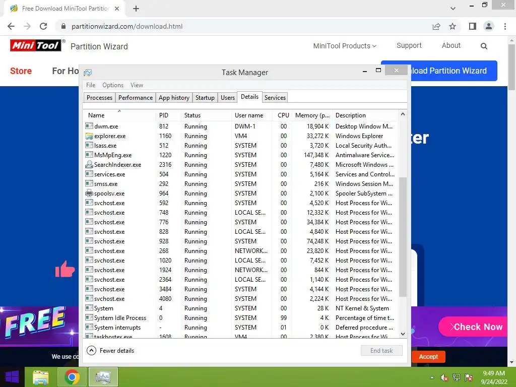Click Chrome forward navigation arrow

click(x=27, y=26)
